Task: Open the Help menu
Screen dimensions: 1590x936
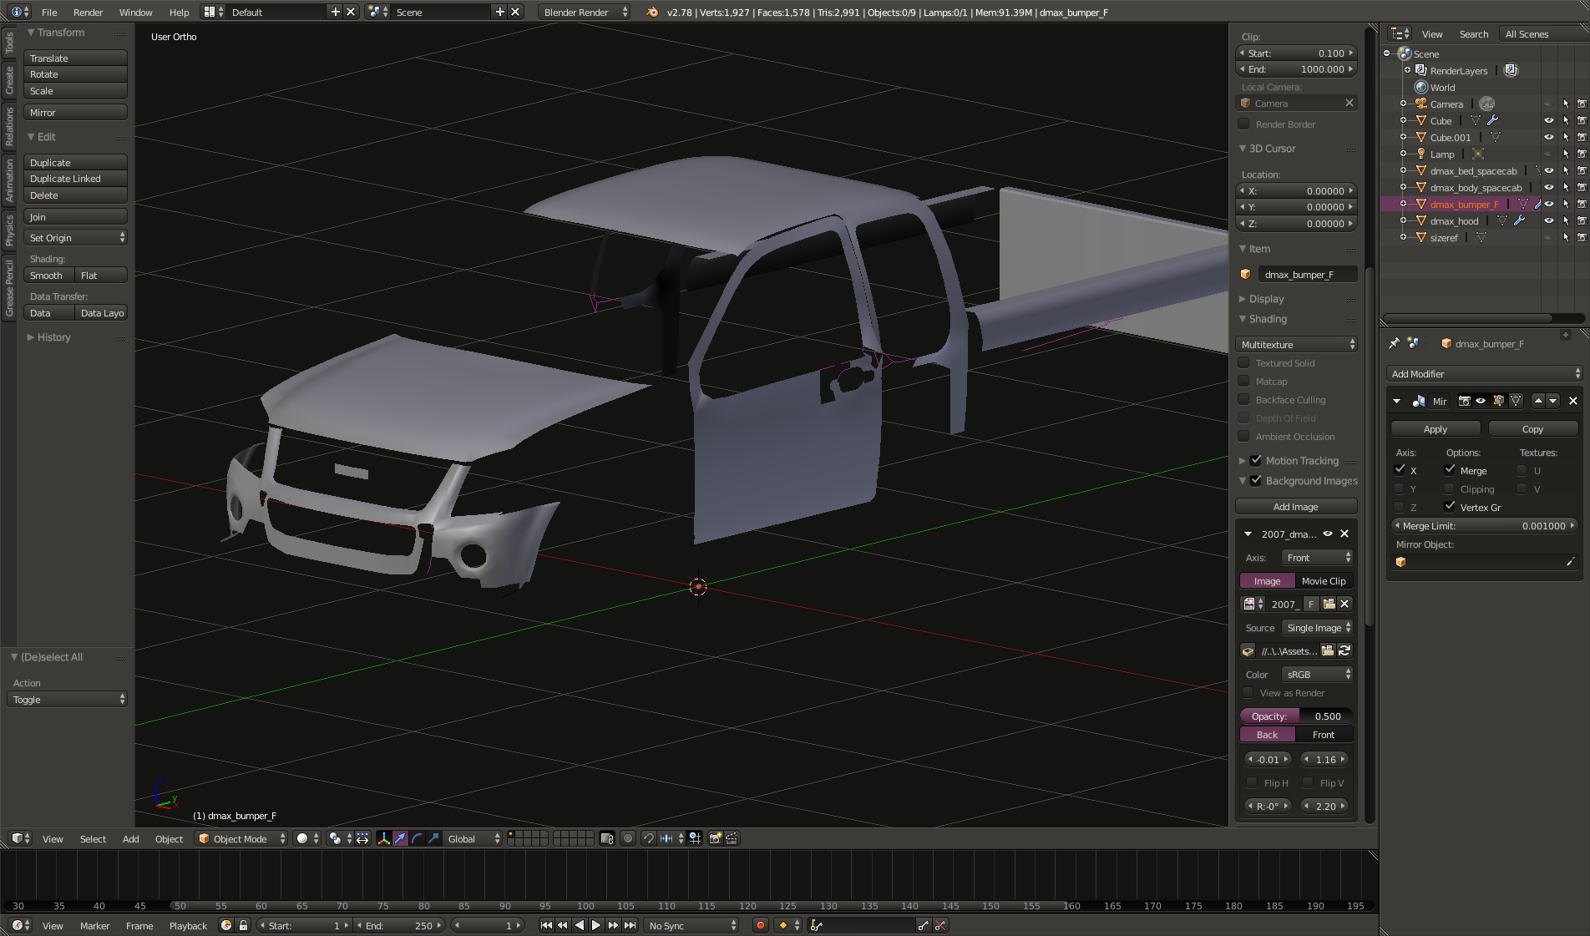Action: [x=179, y=12]
